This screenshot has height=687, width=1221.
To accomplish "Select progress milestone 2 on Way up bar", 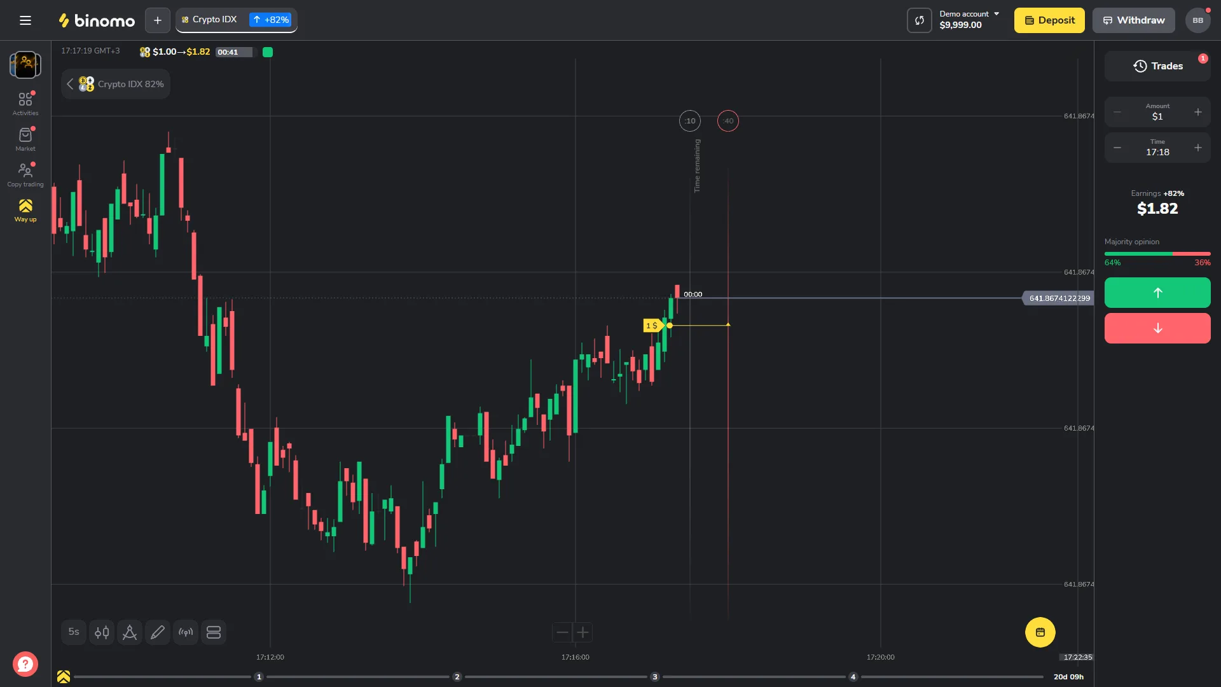I will click(457, 677).
